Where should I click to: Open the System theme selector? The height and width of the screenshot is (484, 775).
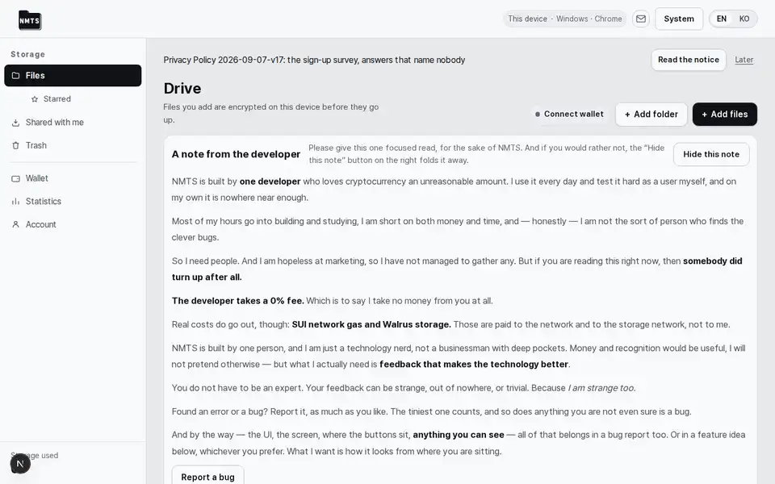pyautogui.click(x=679, y=19)
